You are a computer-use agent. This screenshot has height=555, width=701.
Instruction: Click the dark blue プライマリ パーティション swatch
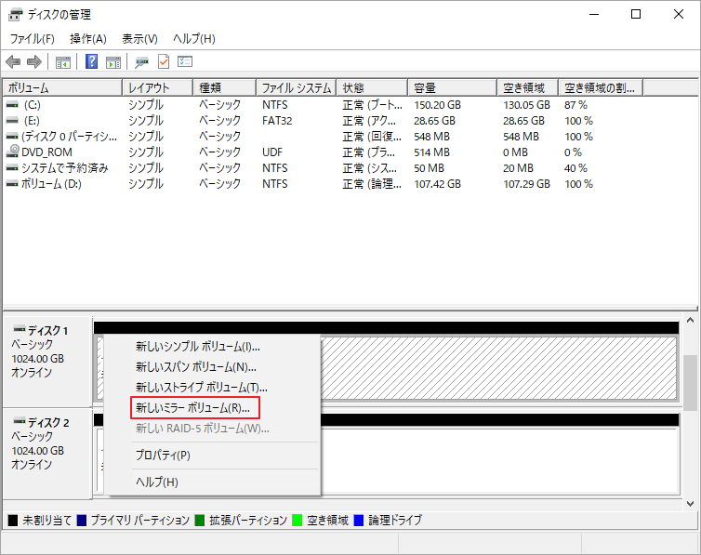pos(82,521)
